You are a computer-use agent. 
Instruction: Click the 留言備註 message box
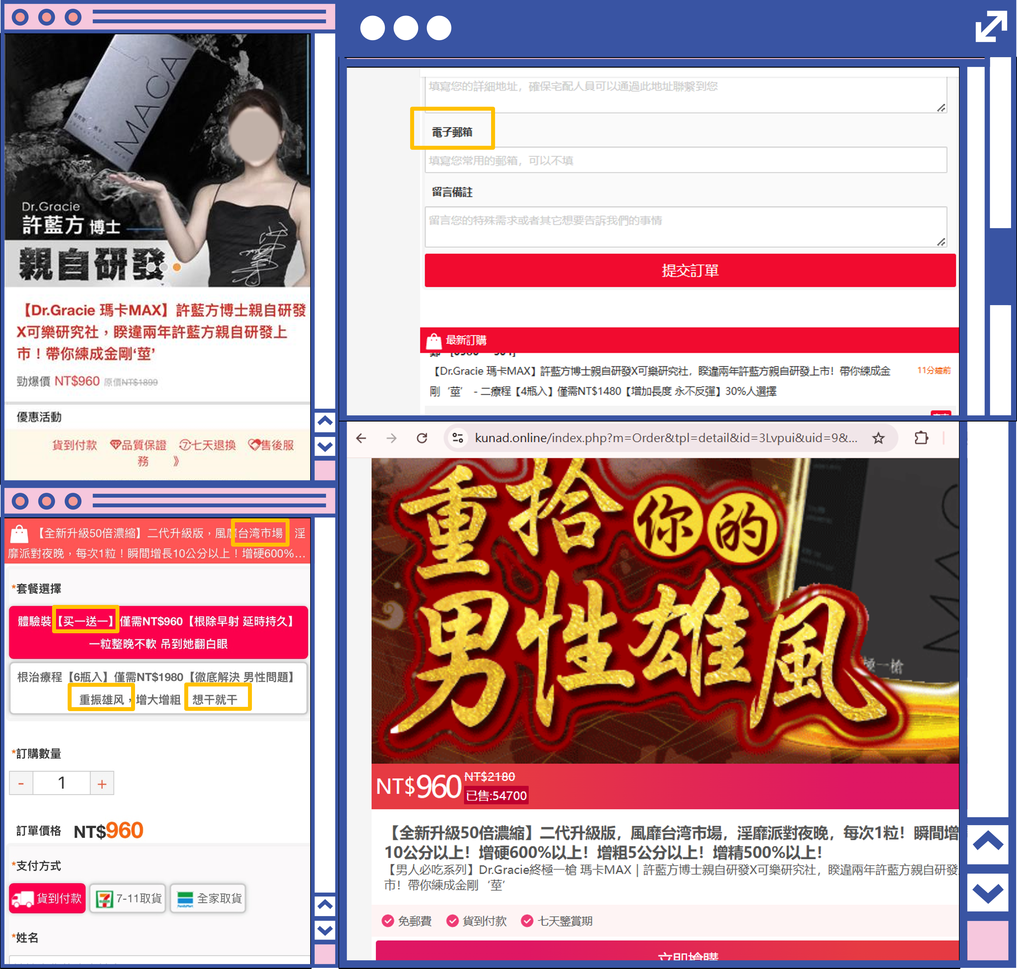[x=685, y=227]
